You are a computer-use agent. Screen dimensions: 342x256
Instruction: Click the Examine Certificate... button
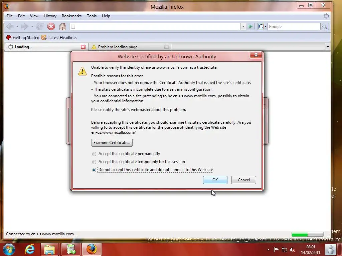112,143
